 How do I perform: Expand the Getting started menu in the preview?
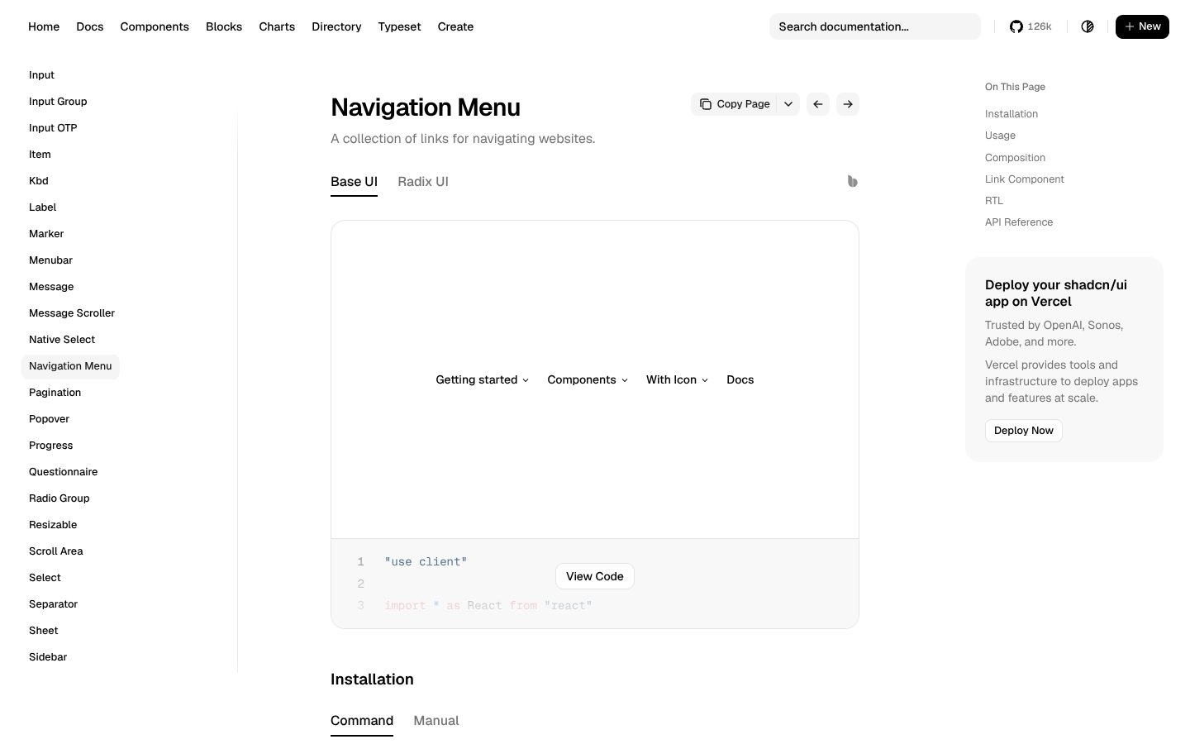[x=483, y=379]
